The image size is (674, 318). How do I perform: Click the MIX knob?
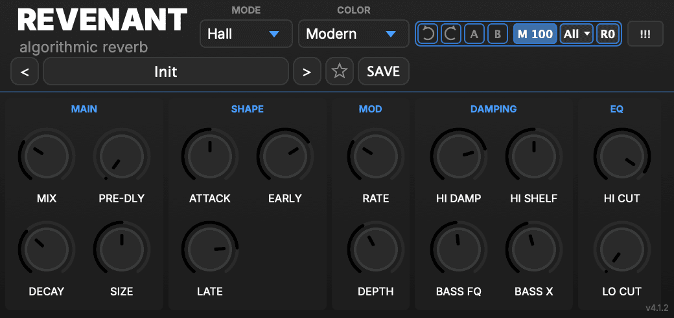pos(47,156)
